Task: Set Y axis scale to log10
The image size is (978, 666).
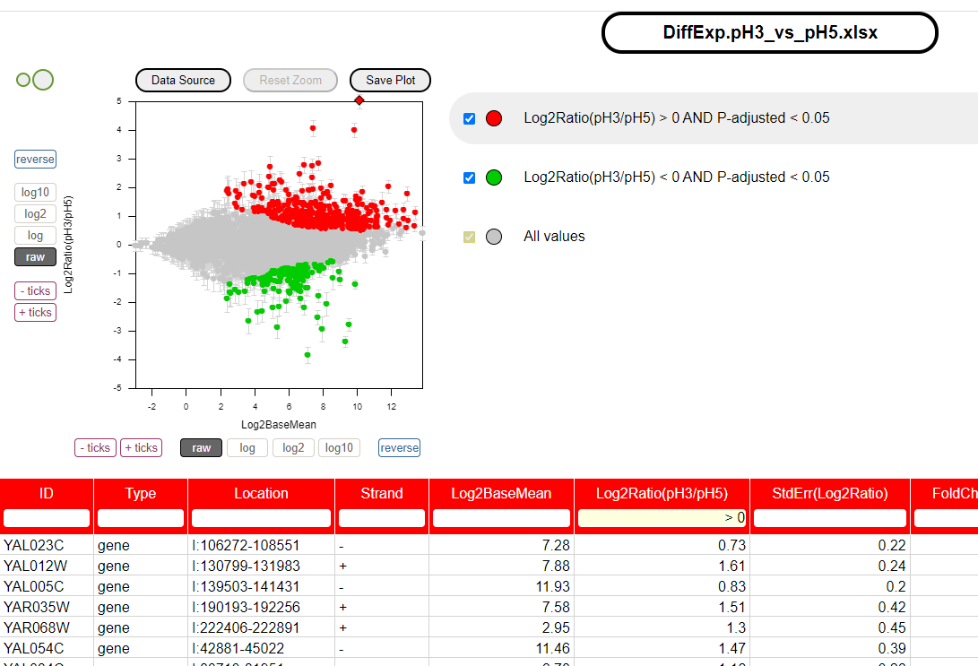Action: tap(36, 192)
